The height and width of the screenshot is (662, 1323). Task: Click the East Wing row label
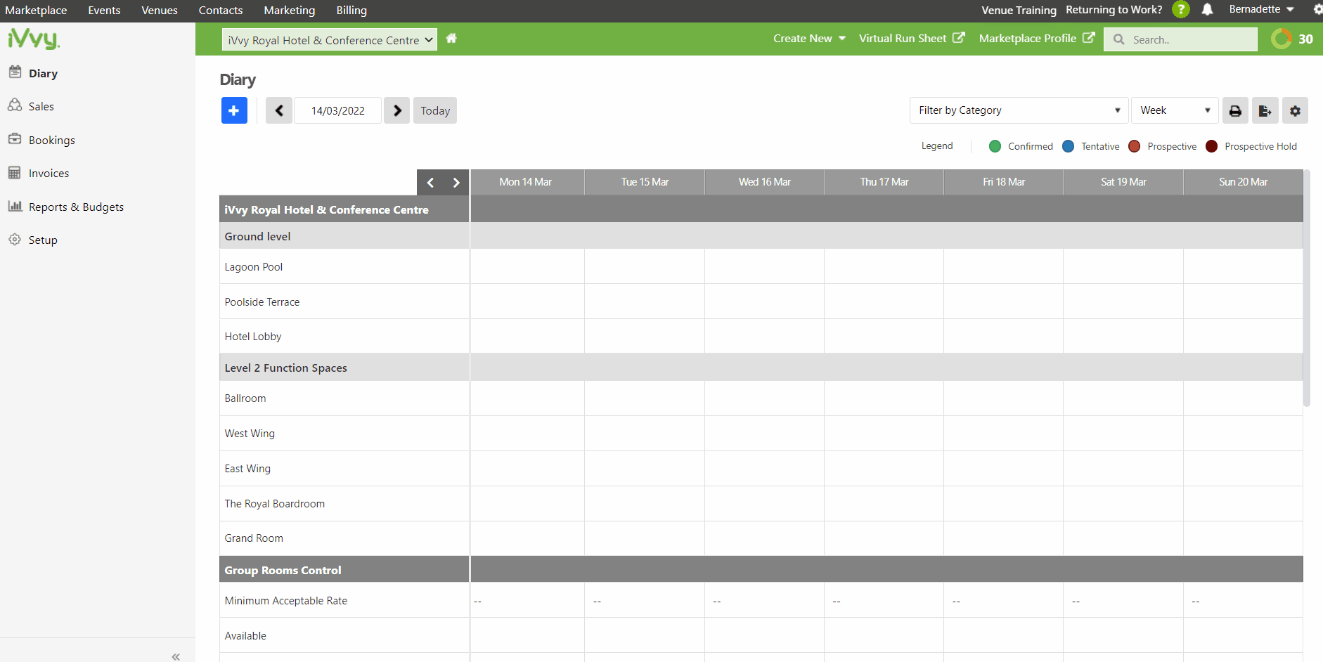(x=247, y=469)
